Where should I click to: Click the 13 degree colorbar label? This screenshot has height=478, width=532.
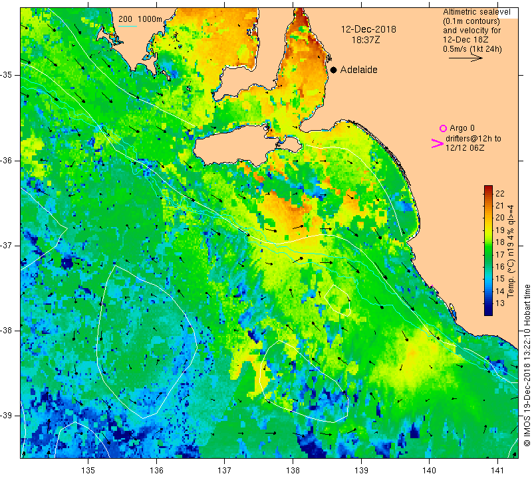click(500, 303)
